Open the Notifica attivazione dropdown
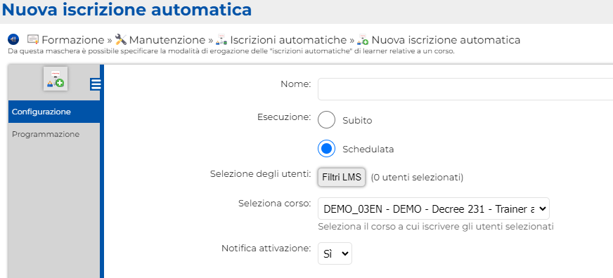Image resolution: width=613 pixels, height=278 pixels. (335, 253)
